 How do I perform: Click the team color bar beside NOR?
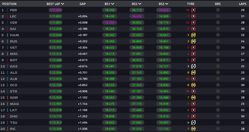pos(7,97)
